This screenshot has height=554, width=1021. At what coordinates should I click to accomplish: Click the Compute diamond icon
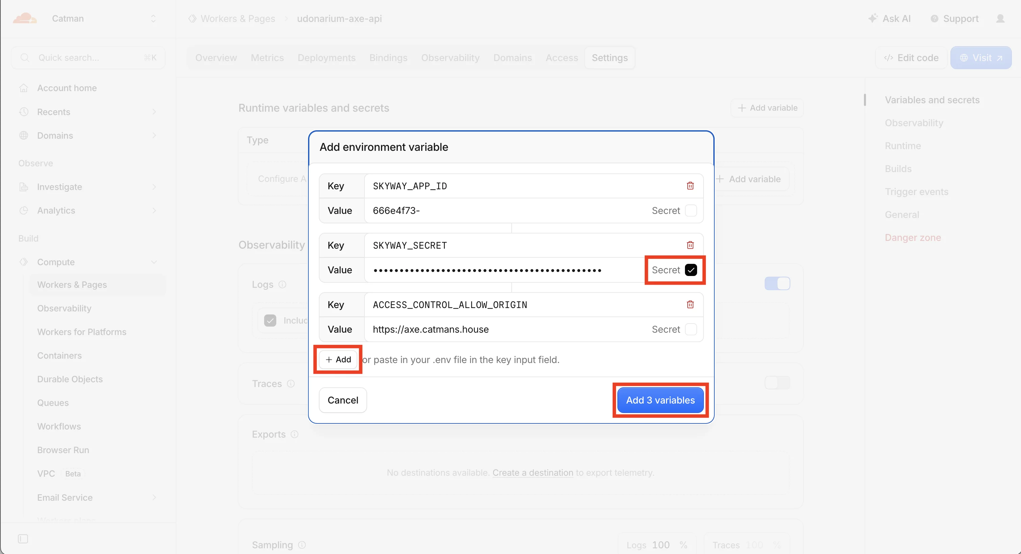[24, 262]
